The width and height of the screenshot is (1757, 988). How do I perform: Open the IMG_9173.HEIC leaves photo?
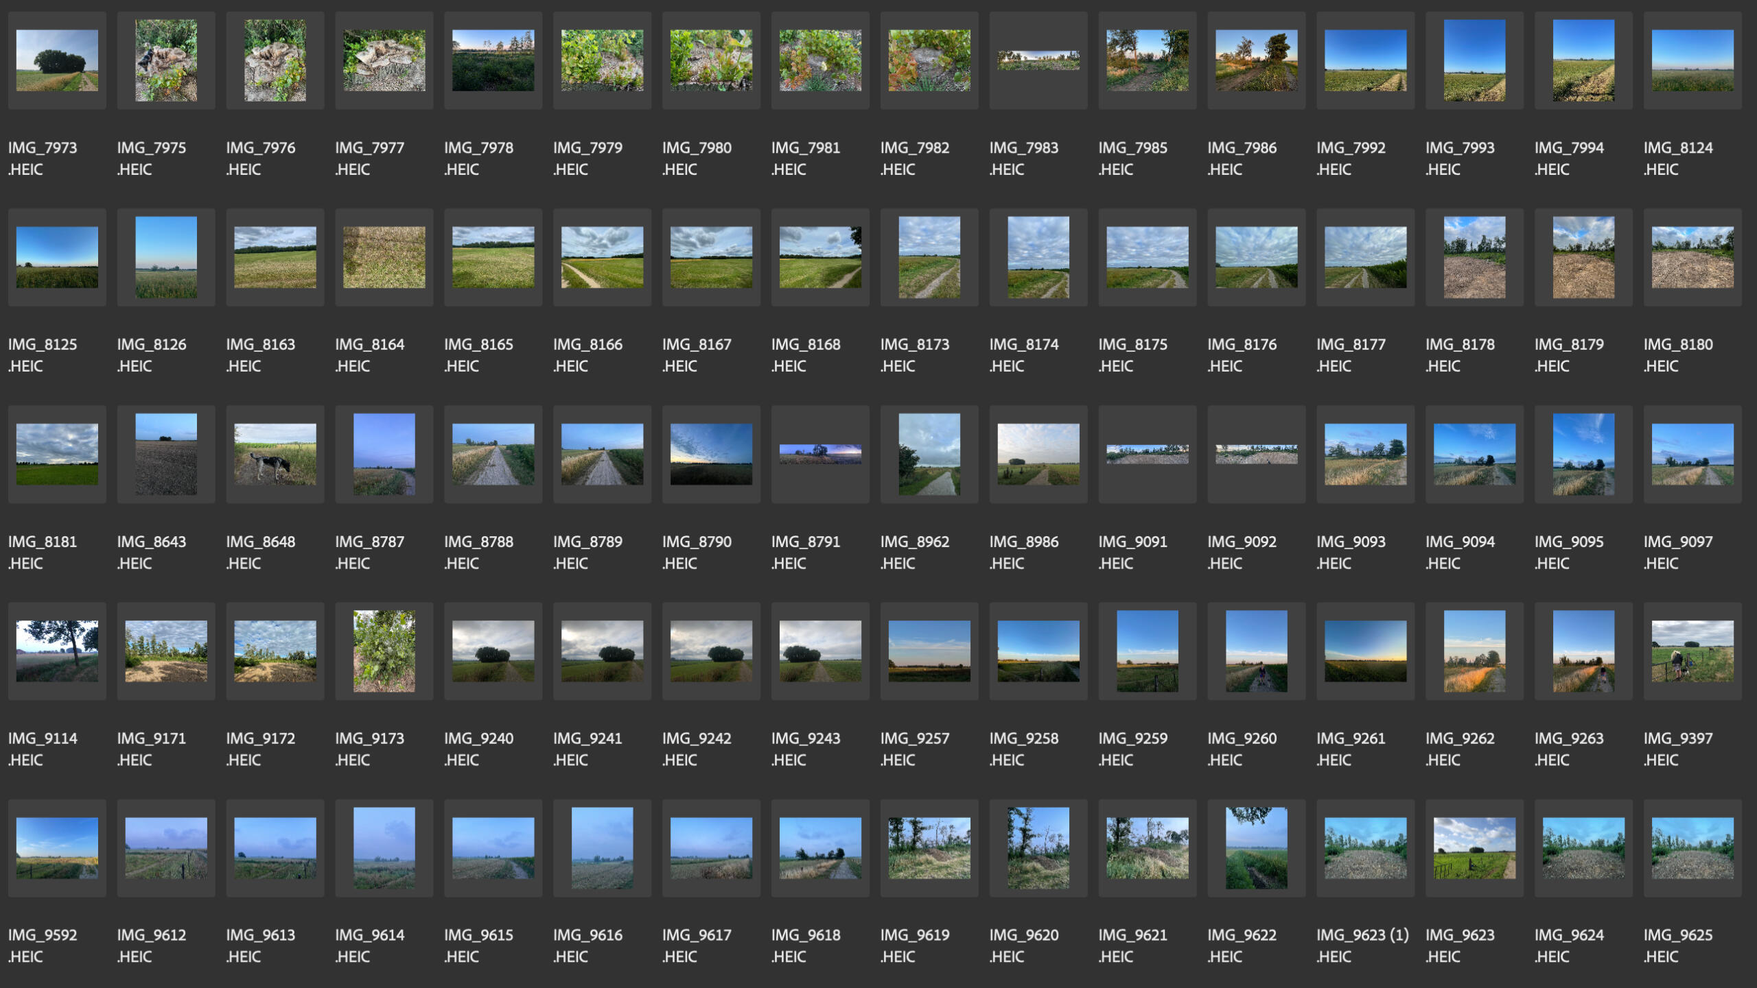[384, 651]
